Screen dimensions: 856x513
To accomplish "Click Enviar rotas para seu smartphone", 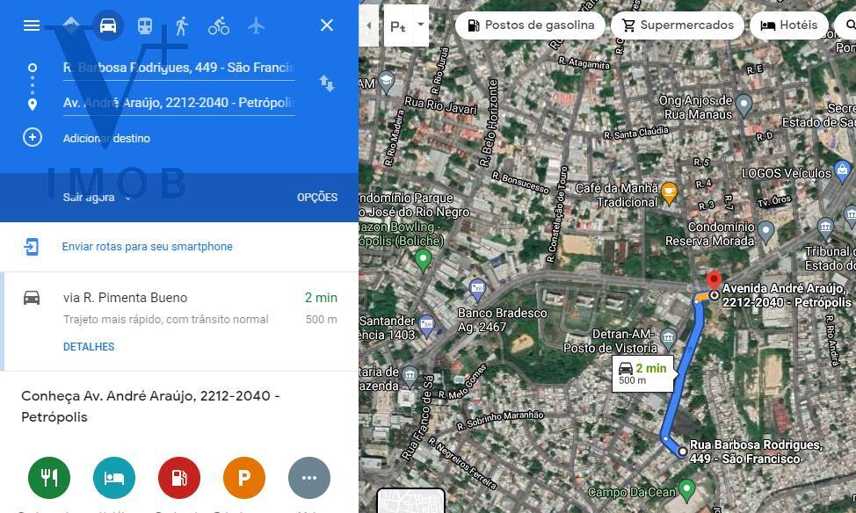I will coord(148,247).
